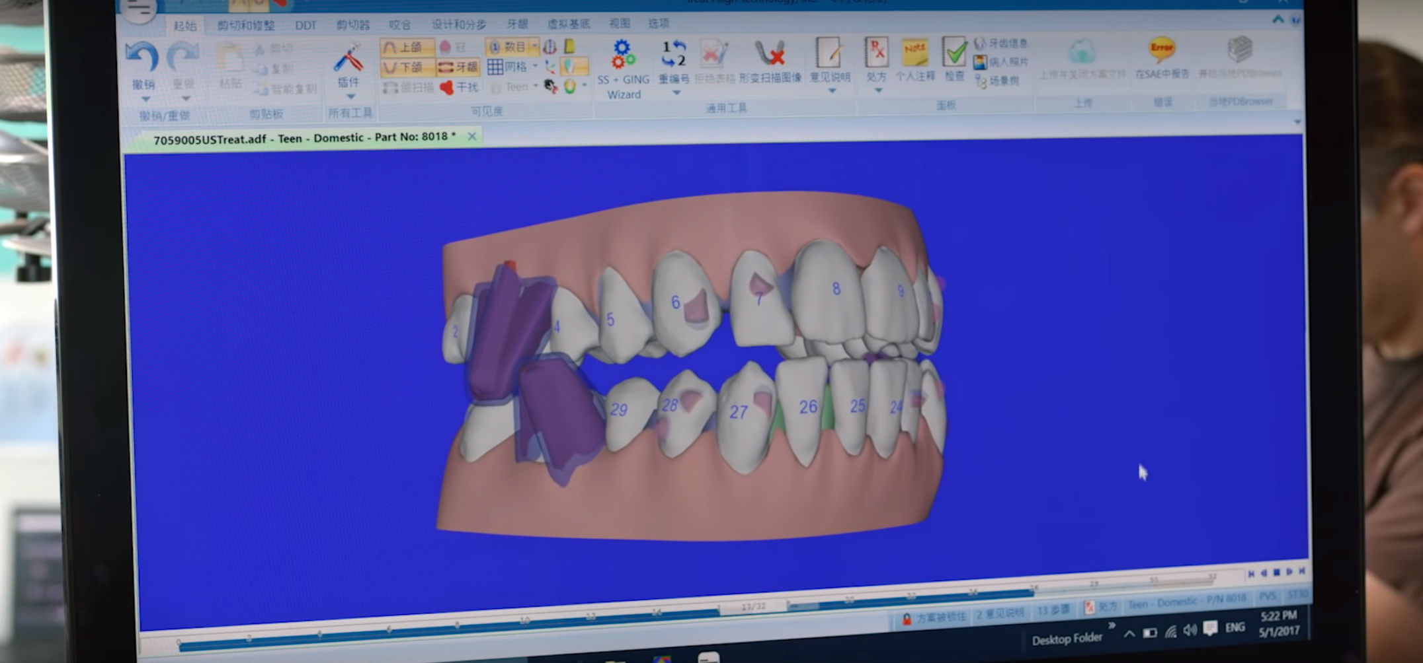Click the ENG language indicator

1235,627
